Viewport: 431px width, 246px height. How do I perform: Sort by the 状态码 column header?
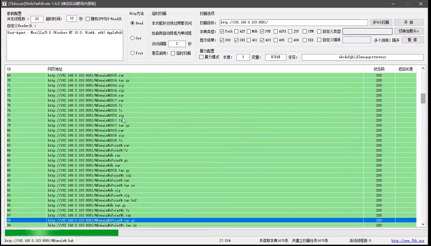coord(379,69)
